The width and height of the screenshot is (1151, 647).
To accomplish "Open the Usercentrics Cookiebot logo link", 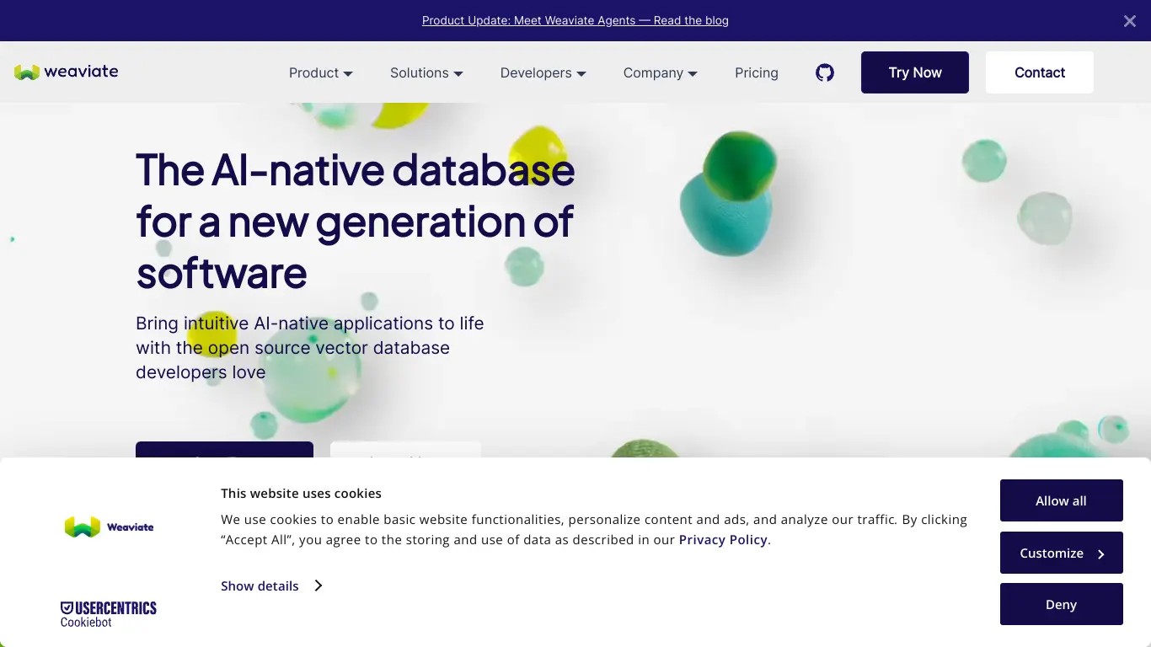I will point(109,613).
